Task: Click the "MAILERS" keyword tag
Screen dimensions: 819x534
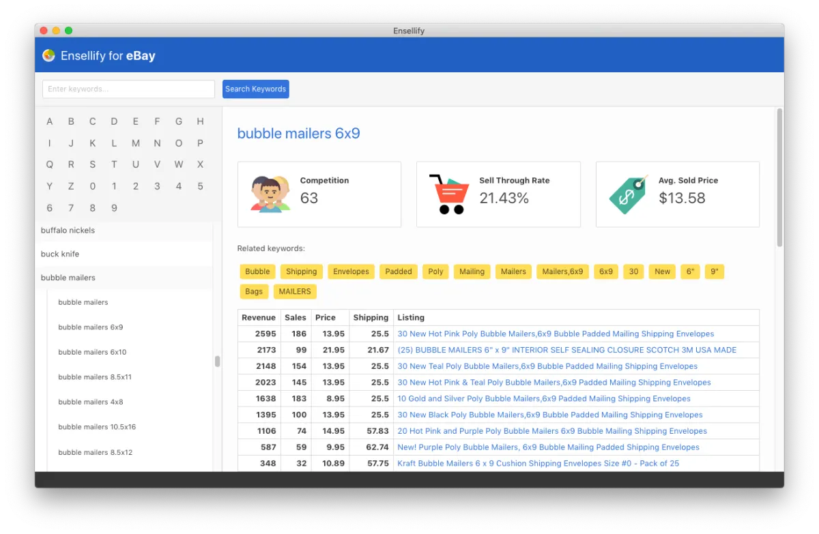Action: coord(295,291)
